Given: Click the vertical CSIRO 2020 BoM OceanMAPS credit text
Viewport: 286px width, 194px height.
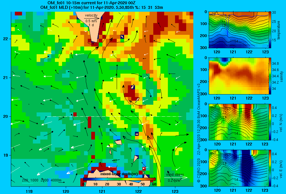Looking at the screenshot, I should coord(199,133).
